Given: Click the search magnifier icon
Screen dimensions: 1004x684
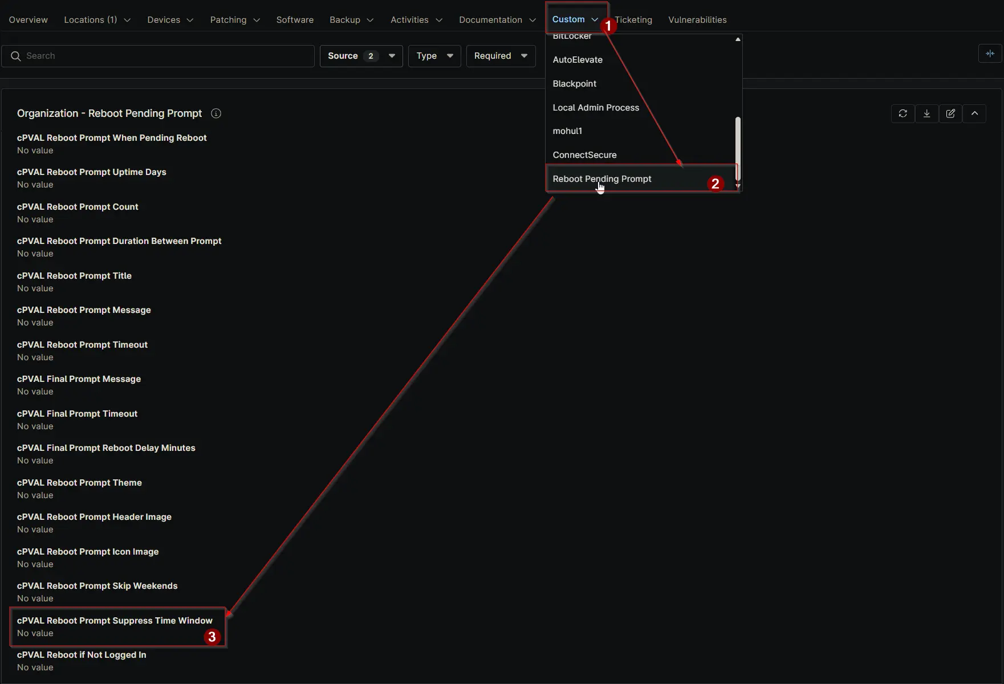Looking at the screenshot, I should click(16, 56).
